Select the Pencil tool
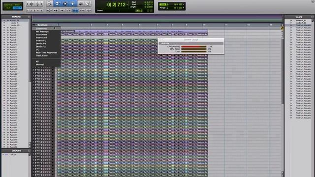The height and width of the screenshot is (177, 315). (88, 3)
